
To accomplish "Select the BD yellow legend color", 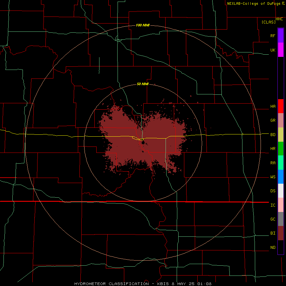I will click(281, 135).
